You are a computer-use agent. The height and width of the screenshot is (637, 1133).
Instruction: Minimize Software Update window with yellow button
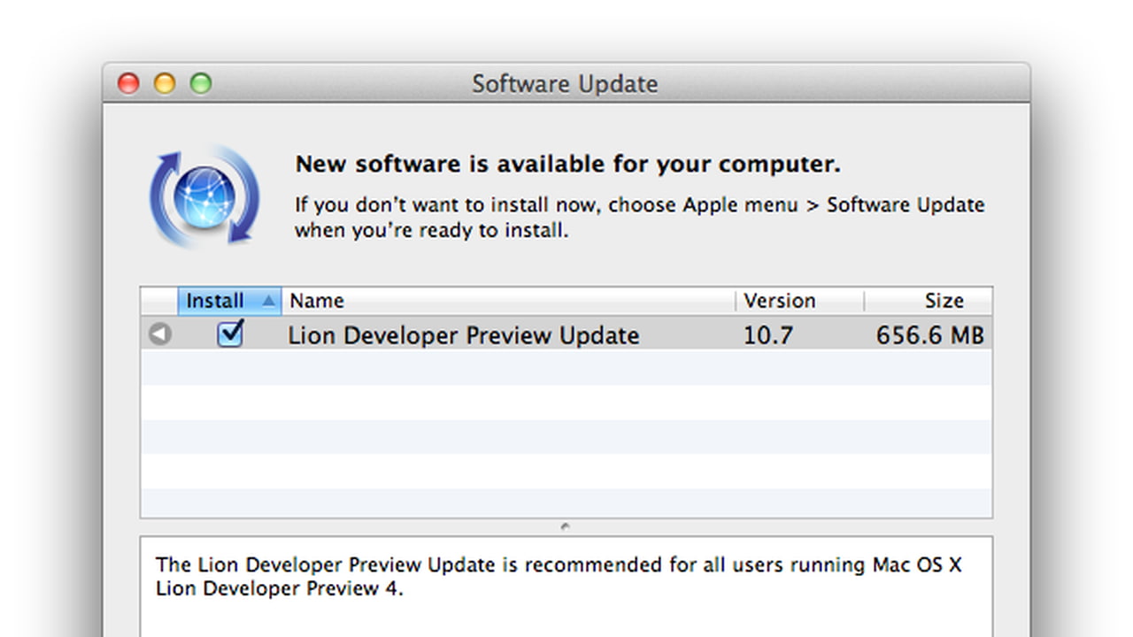point(165,83)
